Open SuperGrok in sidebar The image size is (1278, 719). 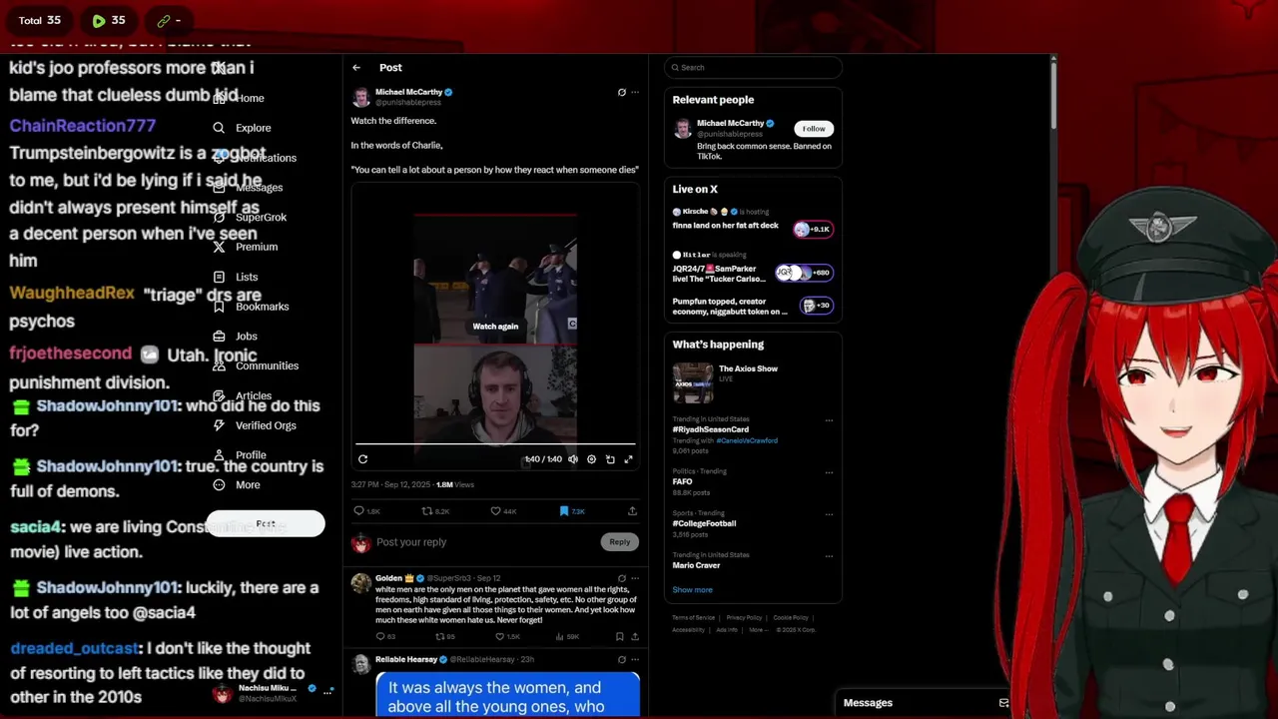(x=250, y=217)
